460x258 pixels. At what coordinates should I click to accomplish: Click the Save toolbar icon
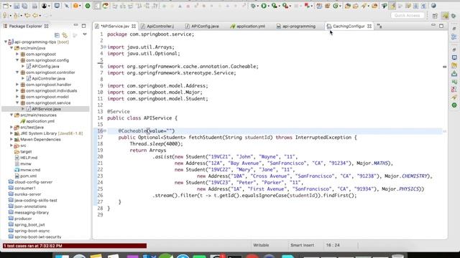point(17,6)
